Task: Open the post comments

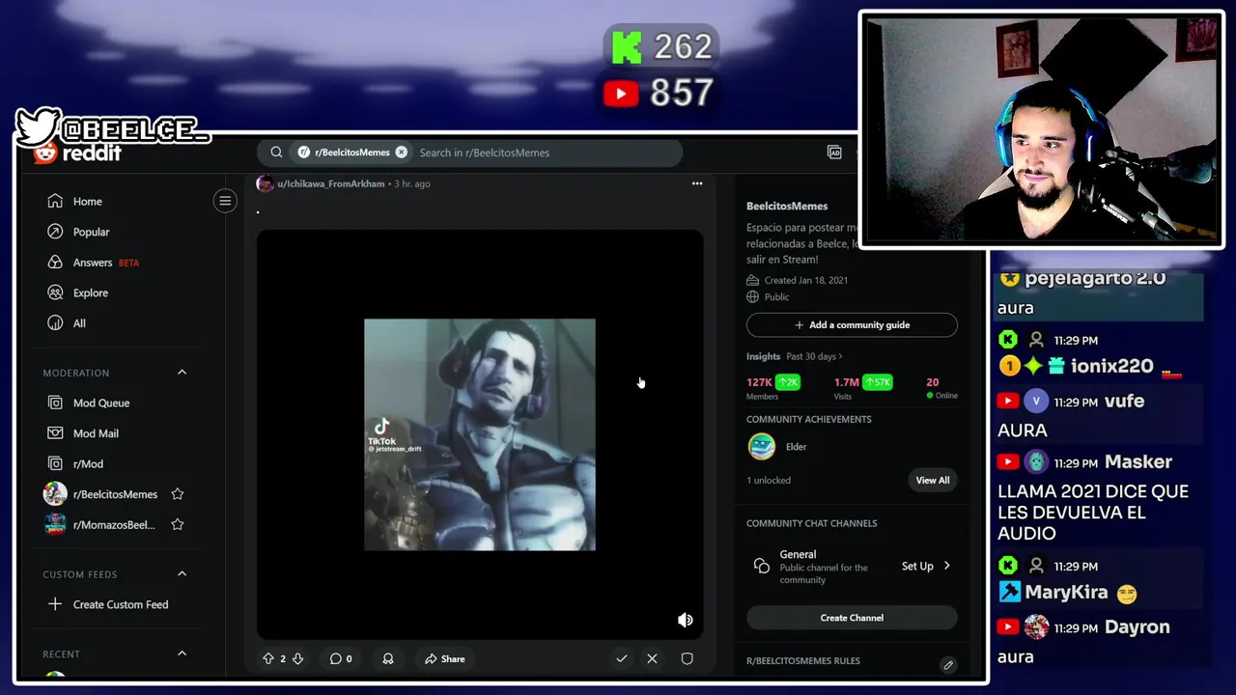Action: coord(341,658)
